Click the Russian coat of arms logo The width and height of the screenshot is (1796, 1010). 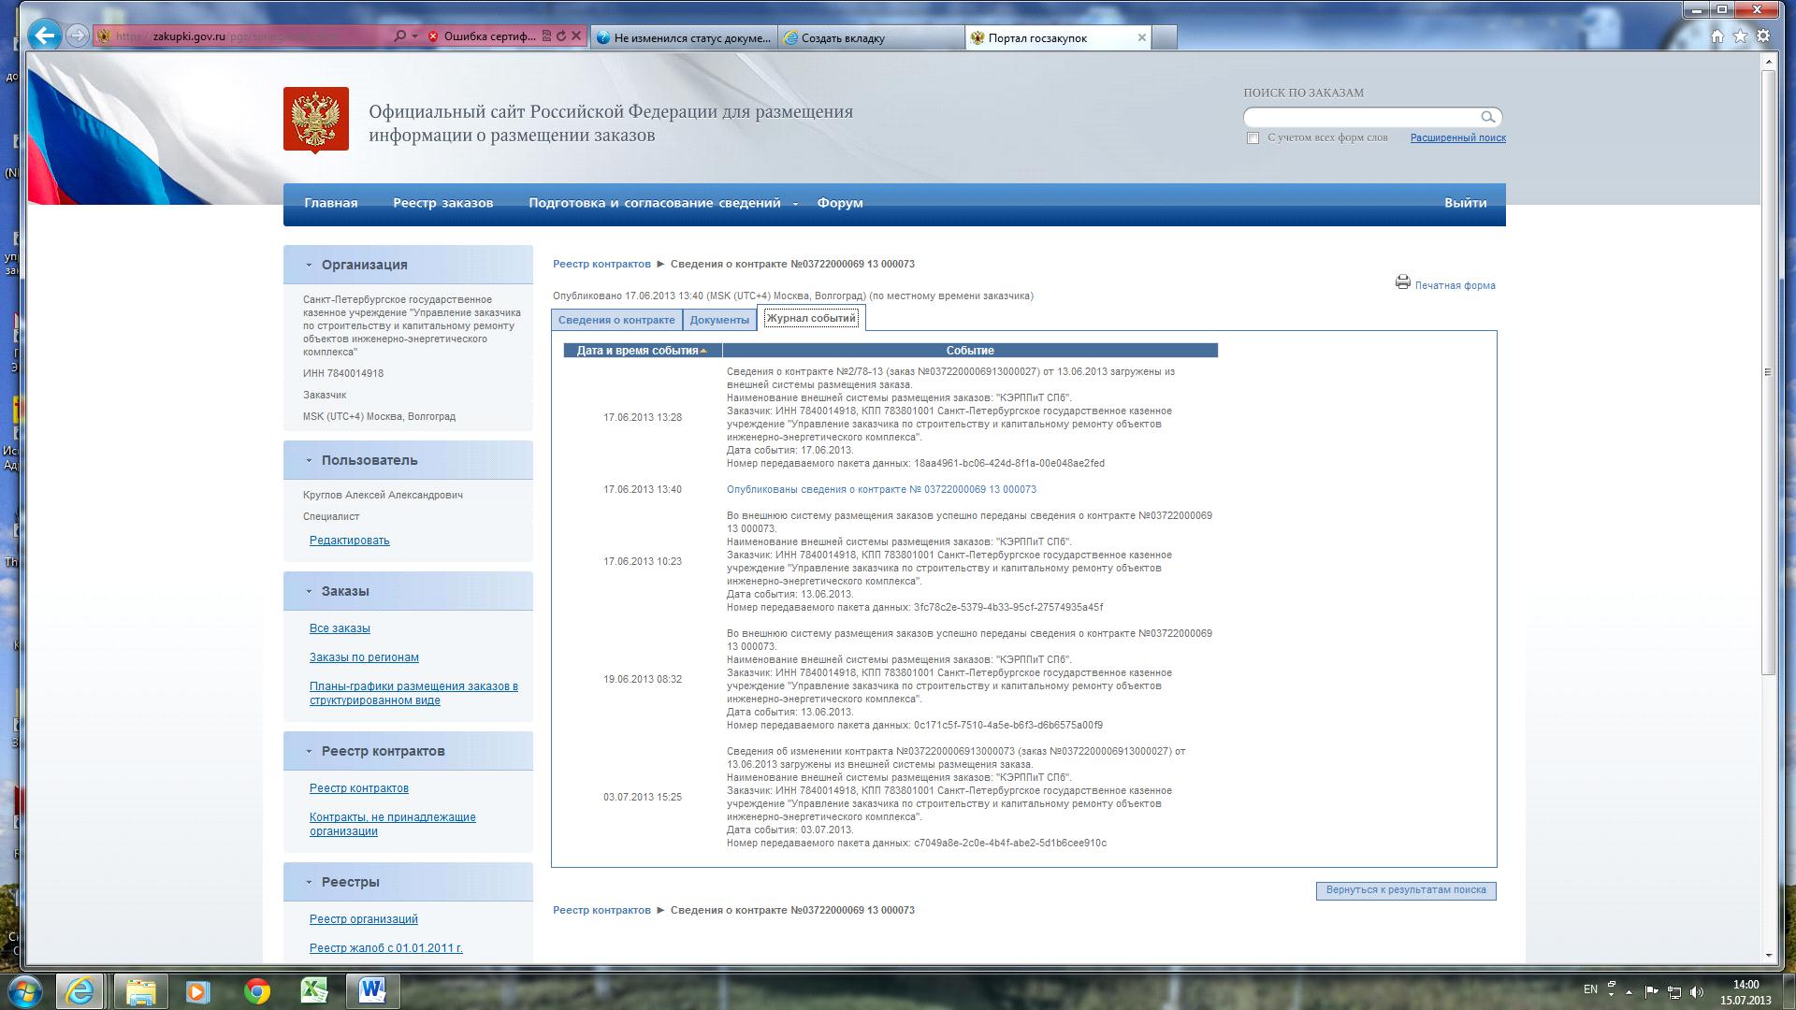point(316,119)
